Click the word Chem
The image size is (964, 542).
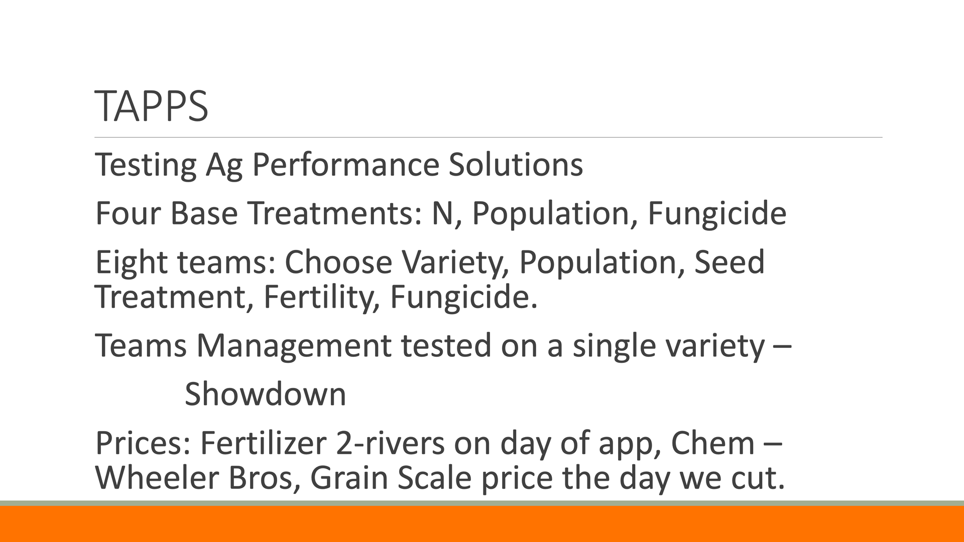point(713,443)
